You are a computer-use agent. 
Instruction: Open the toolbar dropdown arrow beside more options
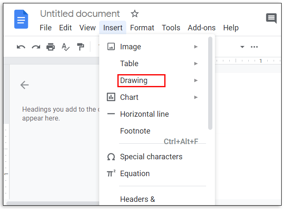tap(242, 47)
